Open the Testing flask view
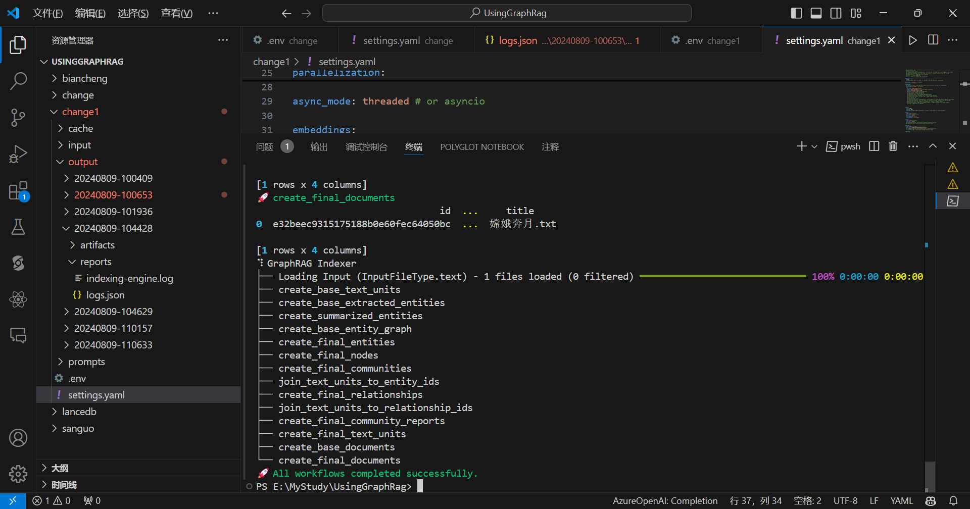This screenshot has width=970, height=509. 18,227
